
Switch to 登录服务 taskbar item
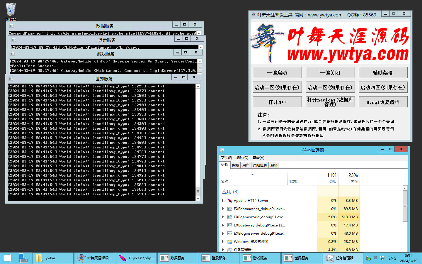pyautogui.click(x=219, y=258)
